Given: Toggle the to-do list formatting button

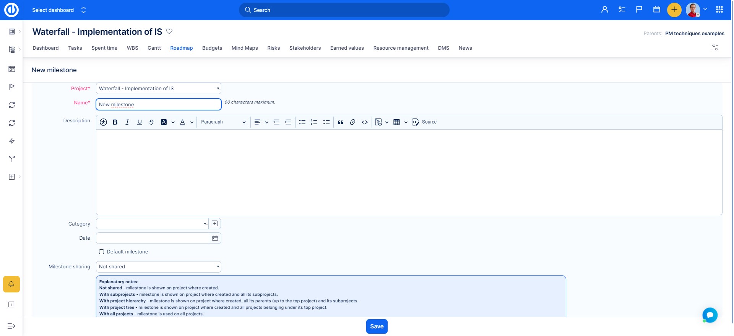Looking at the screenshot, I should [326, 122].
